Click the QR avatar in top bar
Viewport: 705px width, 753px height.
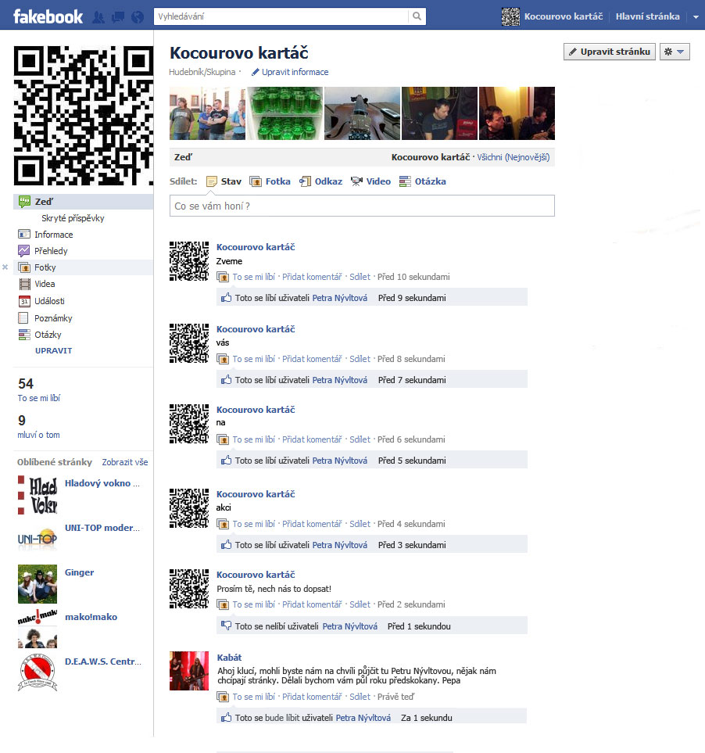coord(510,16)
